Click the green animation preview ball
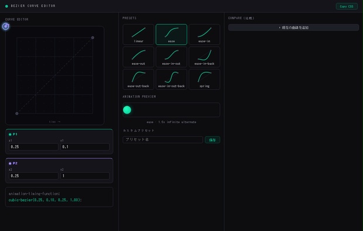 point(127,110)
